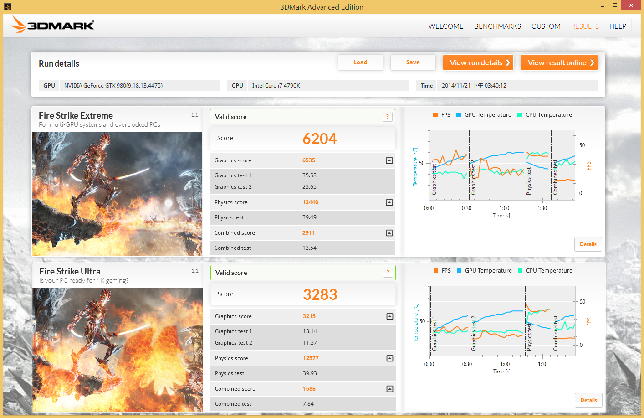Click the Load button
644x418 pixels.
pos(360,62)
